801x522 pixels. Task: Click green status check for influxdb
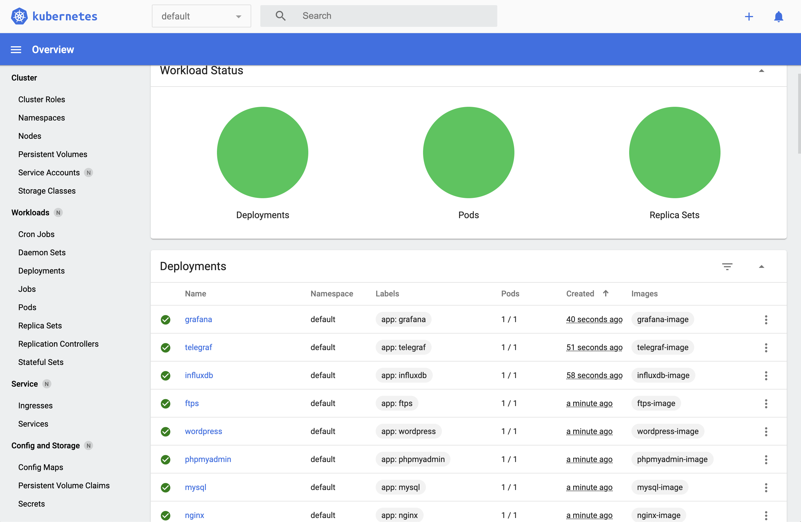tap(165, 376)
